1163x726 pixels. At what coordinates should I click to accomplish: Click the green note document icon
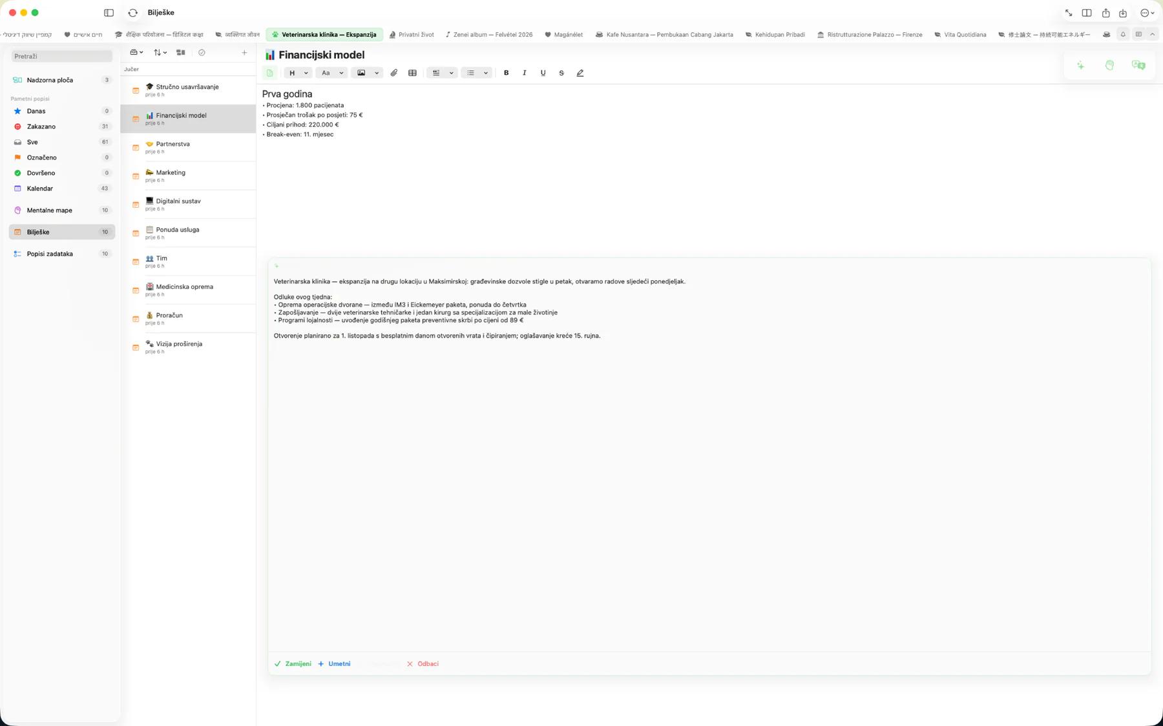[270, 73]
